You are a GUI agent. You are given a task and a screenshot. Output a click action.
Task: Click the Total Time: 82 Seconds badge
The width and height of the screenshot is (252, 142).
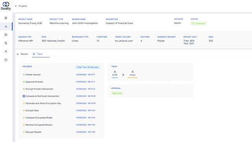tap(87, 67)
